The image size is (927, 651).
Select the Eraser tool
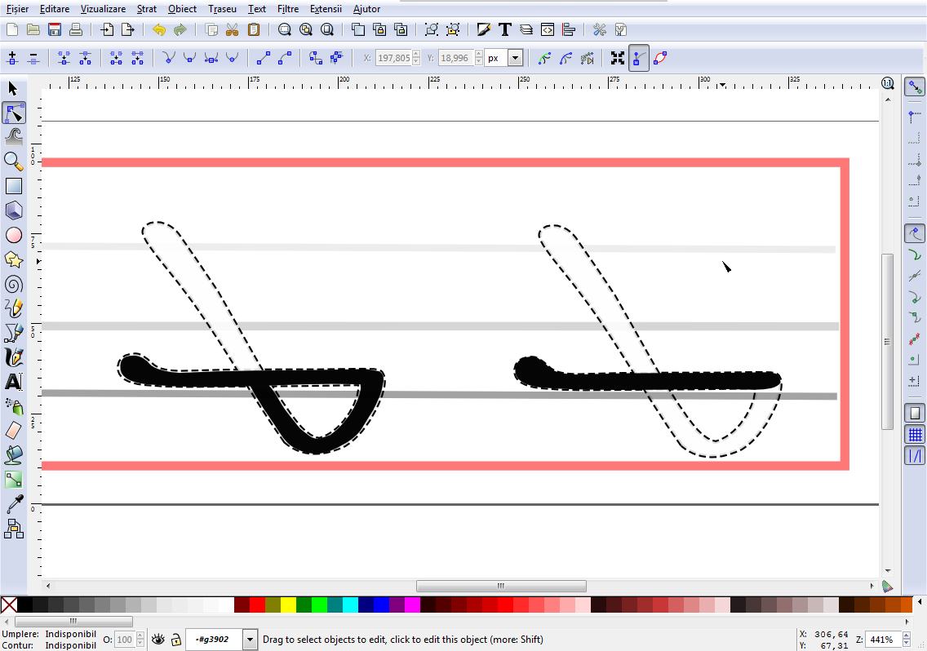coord(13,430)
